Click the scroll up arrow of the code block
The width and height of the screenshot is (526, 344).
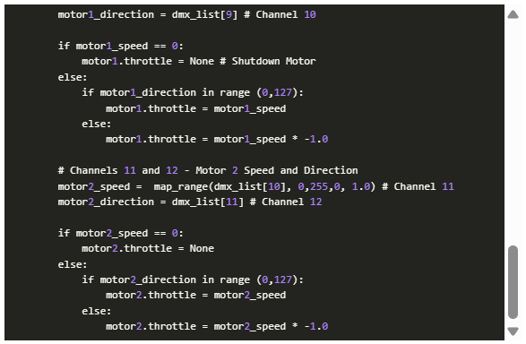513,14
